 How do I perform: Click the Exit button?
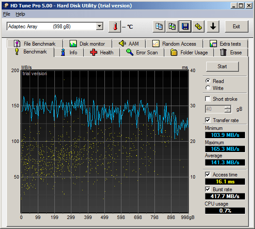coord(236,27)
